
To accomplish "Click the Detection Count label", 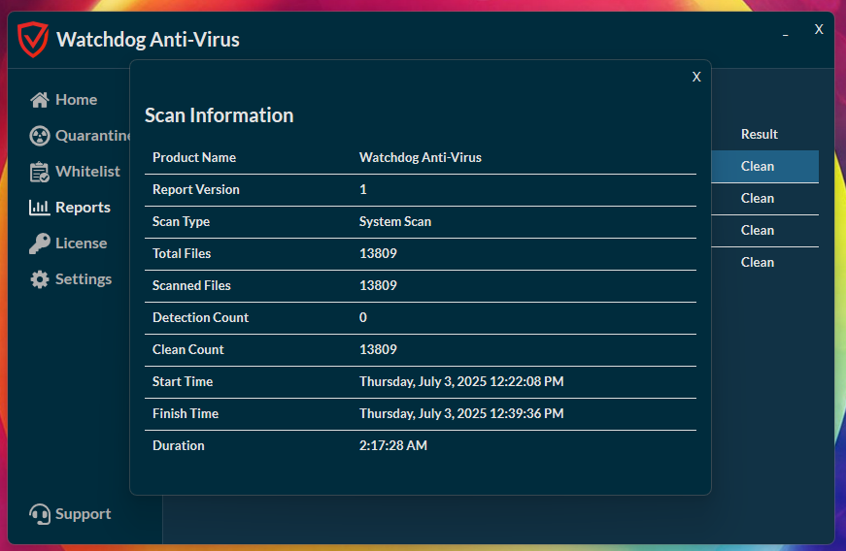I will coord(201,318).
